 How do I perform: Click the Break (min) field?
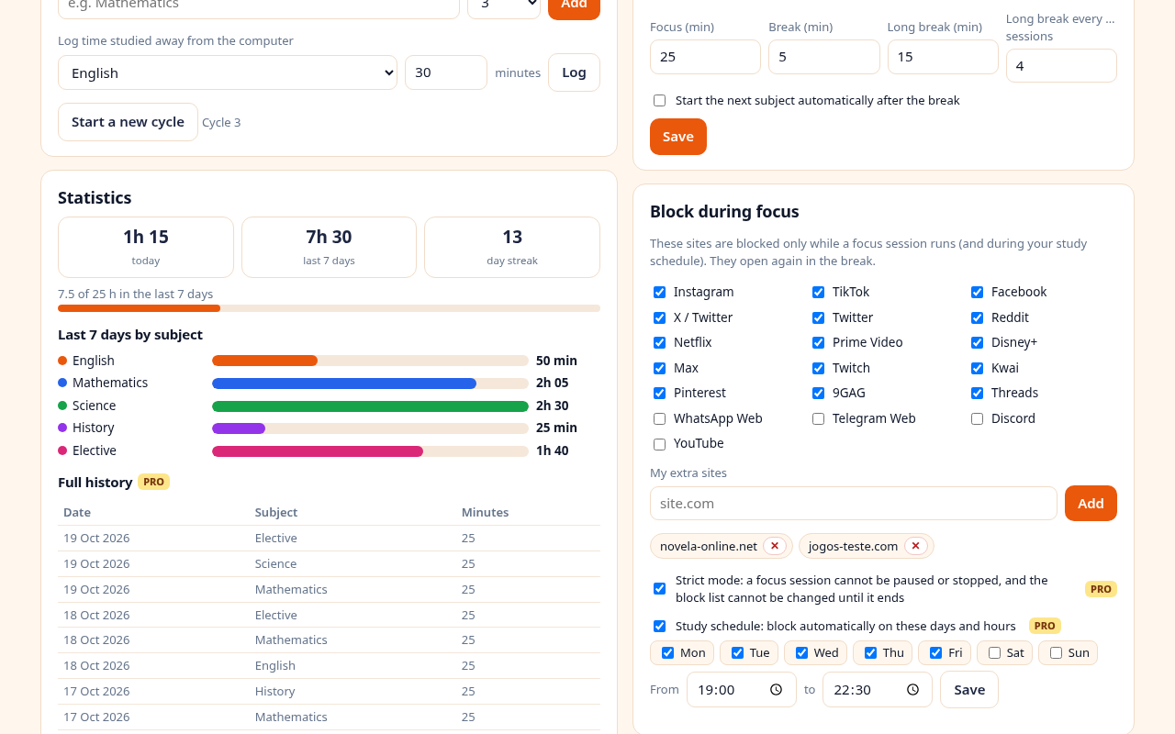pos(824,57)
